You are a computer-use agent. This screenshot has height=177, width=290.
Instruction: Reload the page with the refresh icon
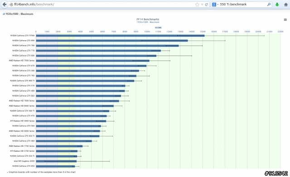(207, 5)
